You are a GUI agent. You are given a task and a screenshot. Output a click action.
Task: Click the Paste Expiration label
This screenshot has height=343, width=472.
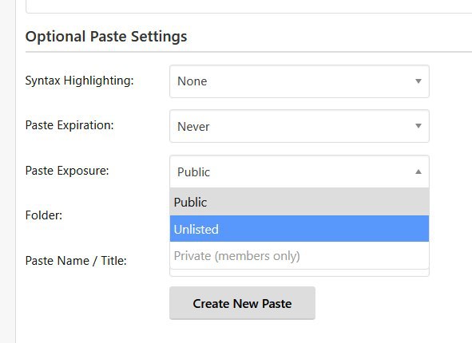[69, 125]
